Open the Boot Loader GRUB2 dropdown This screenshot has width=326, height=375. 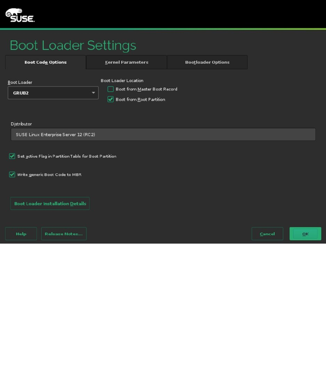[53, 93]
